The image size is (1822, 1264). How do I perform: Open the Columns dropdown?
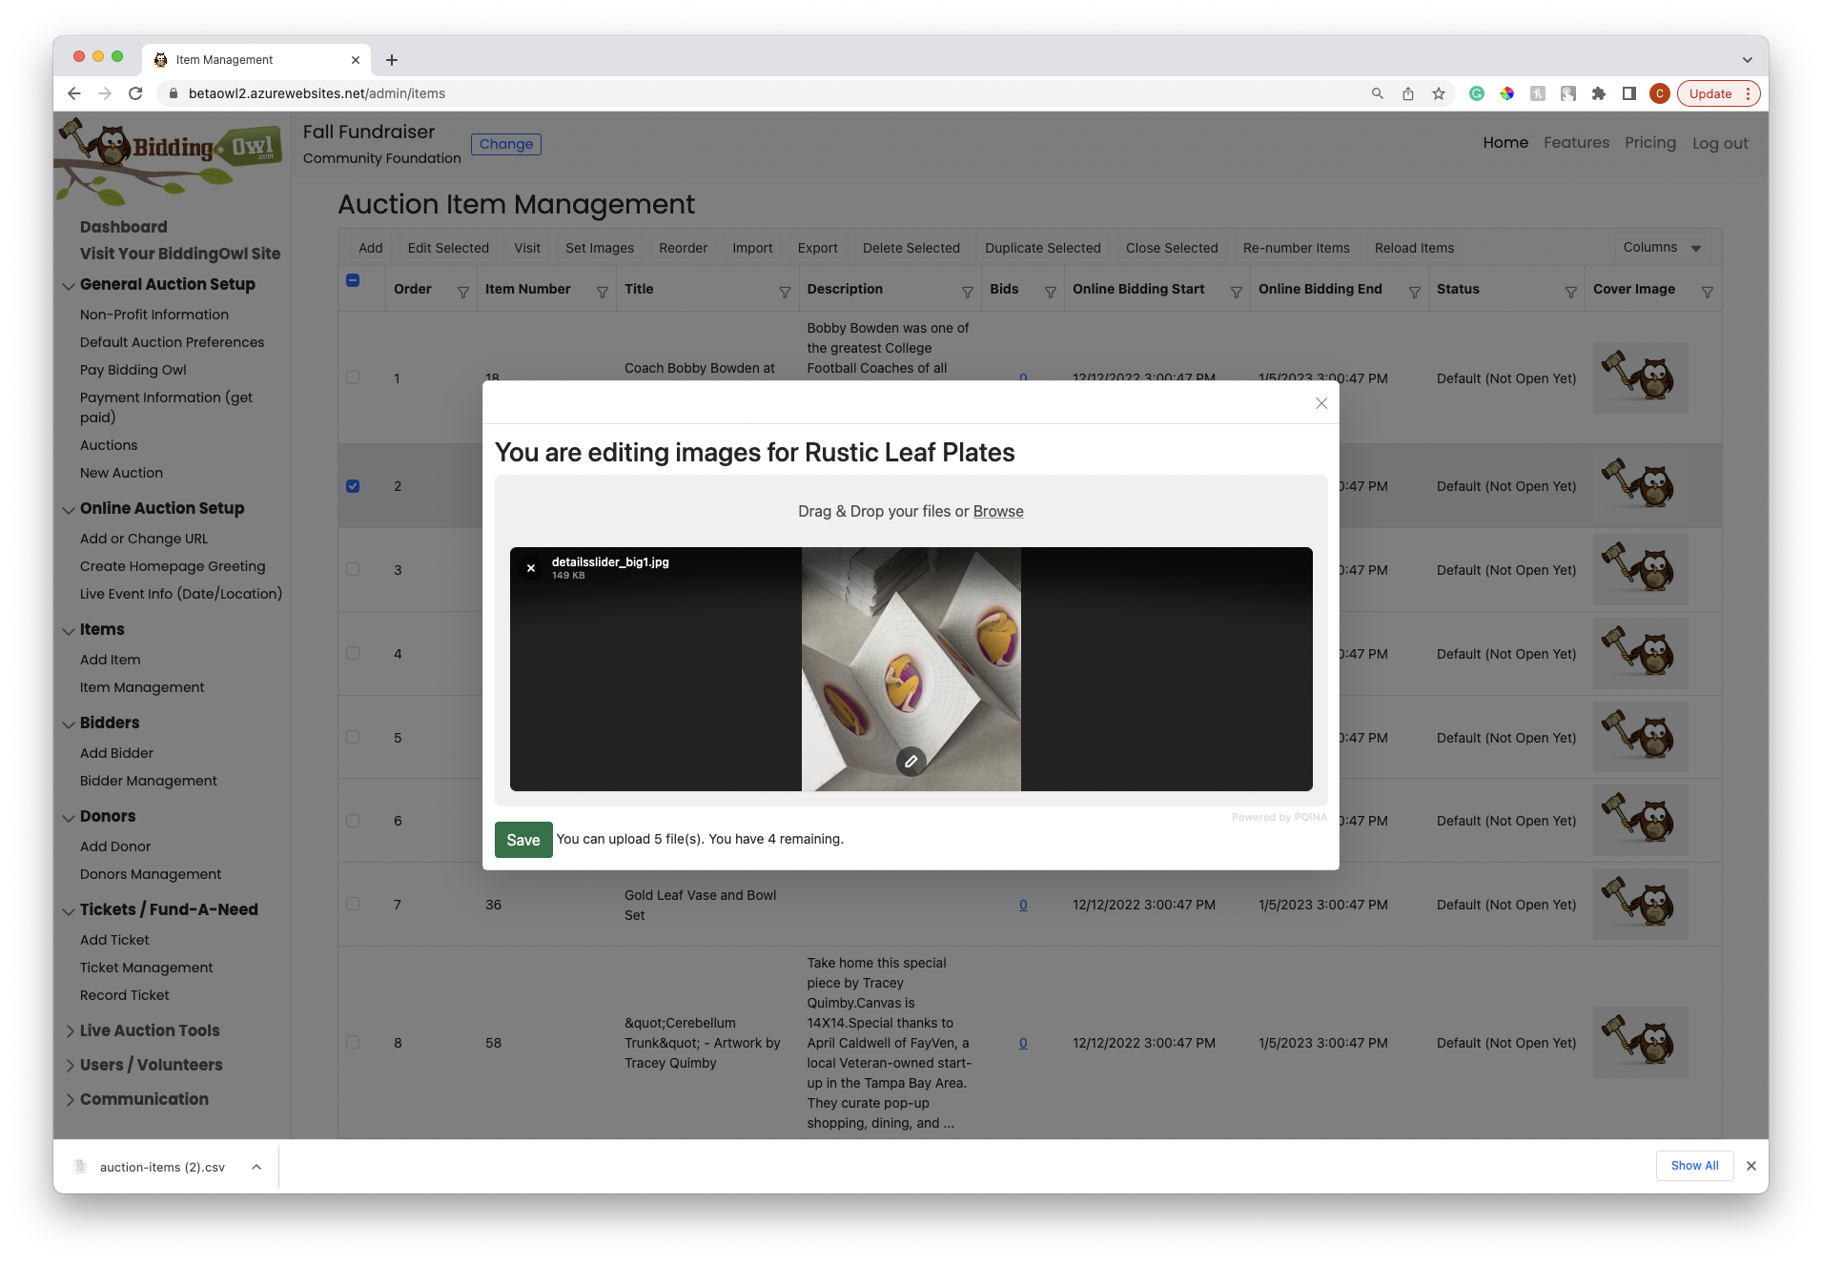pyautogui.click(x=1662, y=247)
